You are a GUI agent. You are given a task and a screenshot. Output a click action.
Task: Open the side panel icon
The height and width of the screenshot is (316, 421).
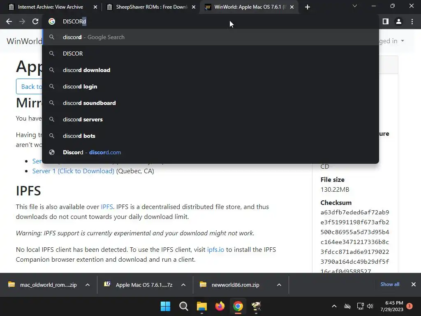[x=386, y=21]
